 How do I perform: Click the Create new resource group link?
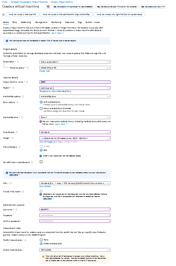coord(45,71)
